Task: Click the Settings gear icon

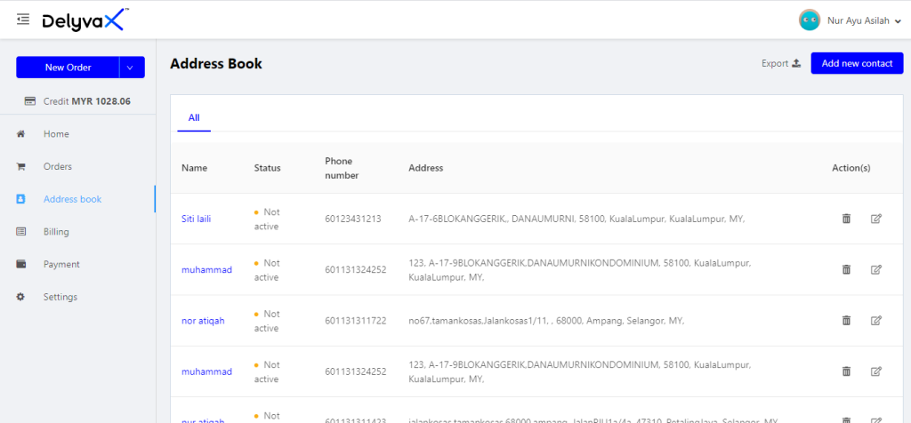Action: tap(21, 297)
